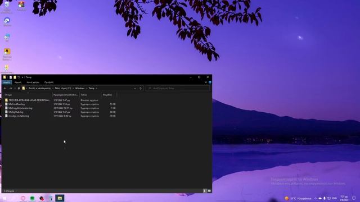360x202 pixels.
Task: Go up to the Windows folder
Action: pos(19,89)
